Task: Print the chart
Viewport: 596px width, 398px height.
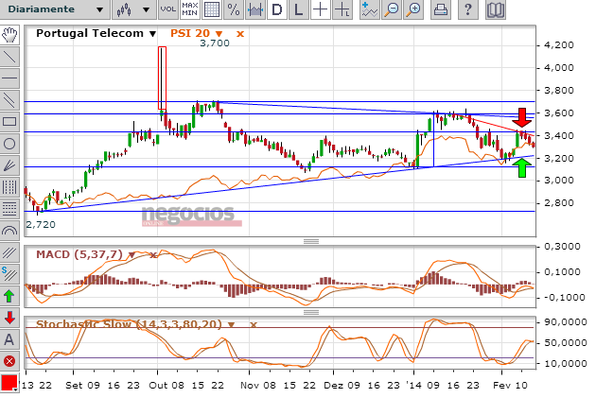Action: point(441,9)
